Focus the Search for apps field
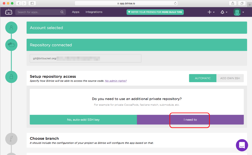 click(x=41, y=12)
